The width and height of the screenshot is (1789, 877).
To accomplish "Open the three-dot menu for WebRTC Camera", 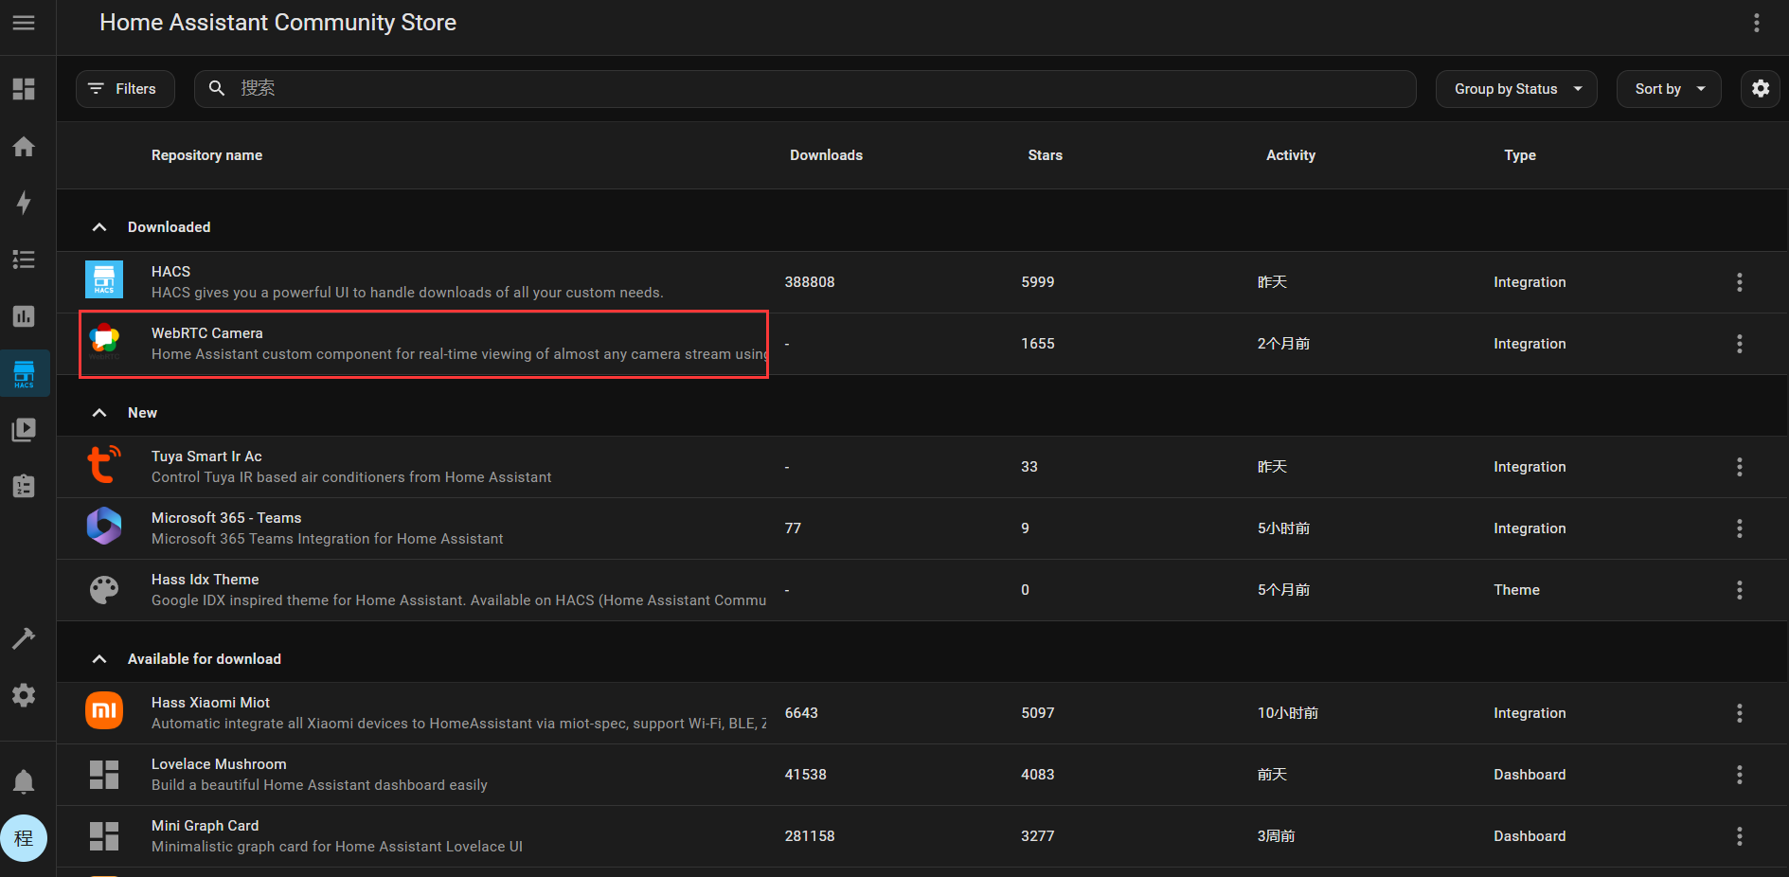I will [1739, 344].
